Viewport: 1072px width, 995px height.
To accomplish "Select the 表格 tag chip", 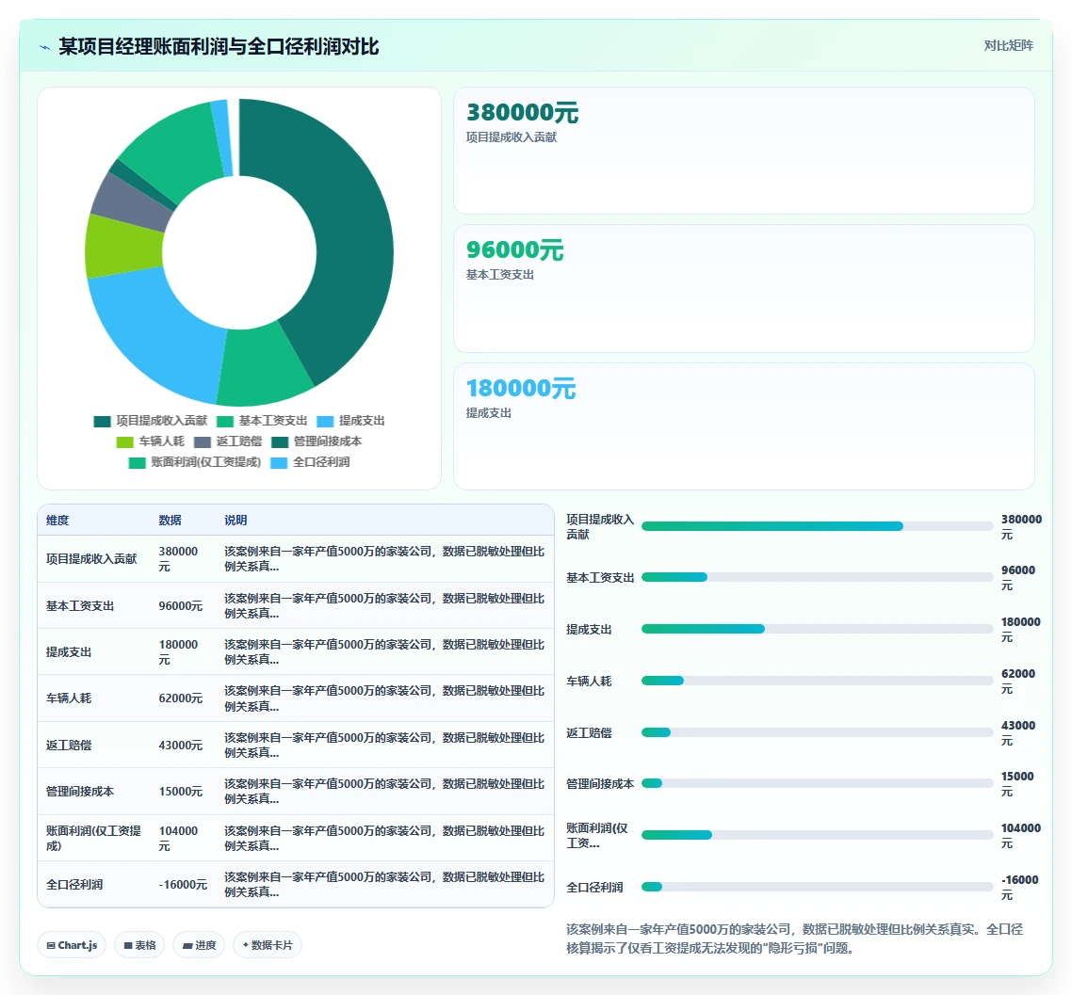I will click(139, 945).
